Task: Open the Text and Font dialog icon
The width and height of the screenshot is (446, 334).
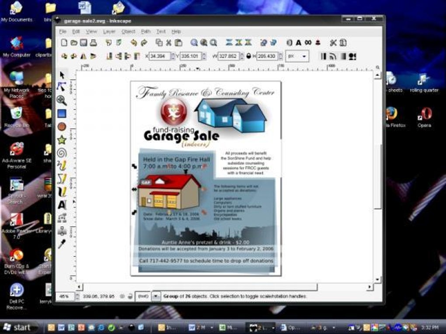Action: click(x=298, y=43)
